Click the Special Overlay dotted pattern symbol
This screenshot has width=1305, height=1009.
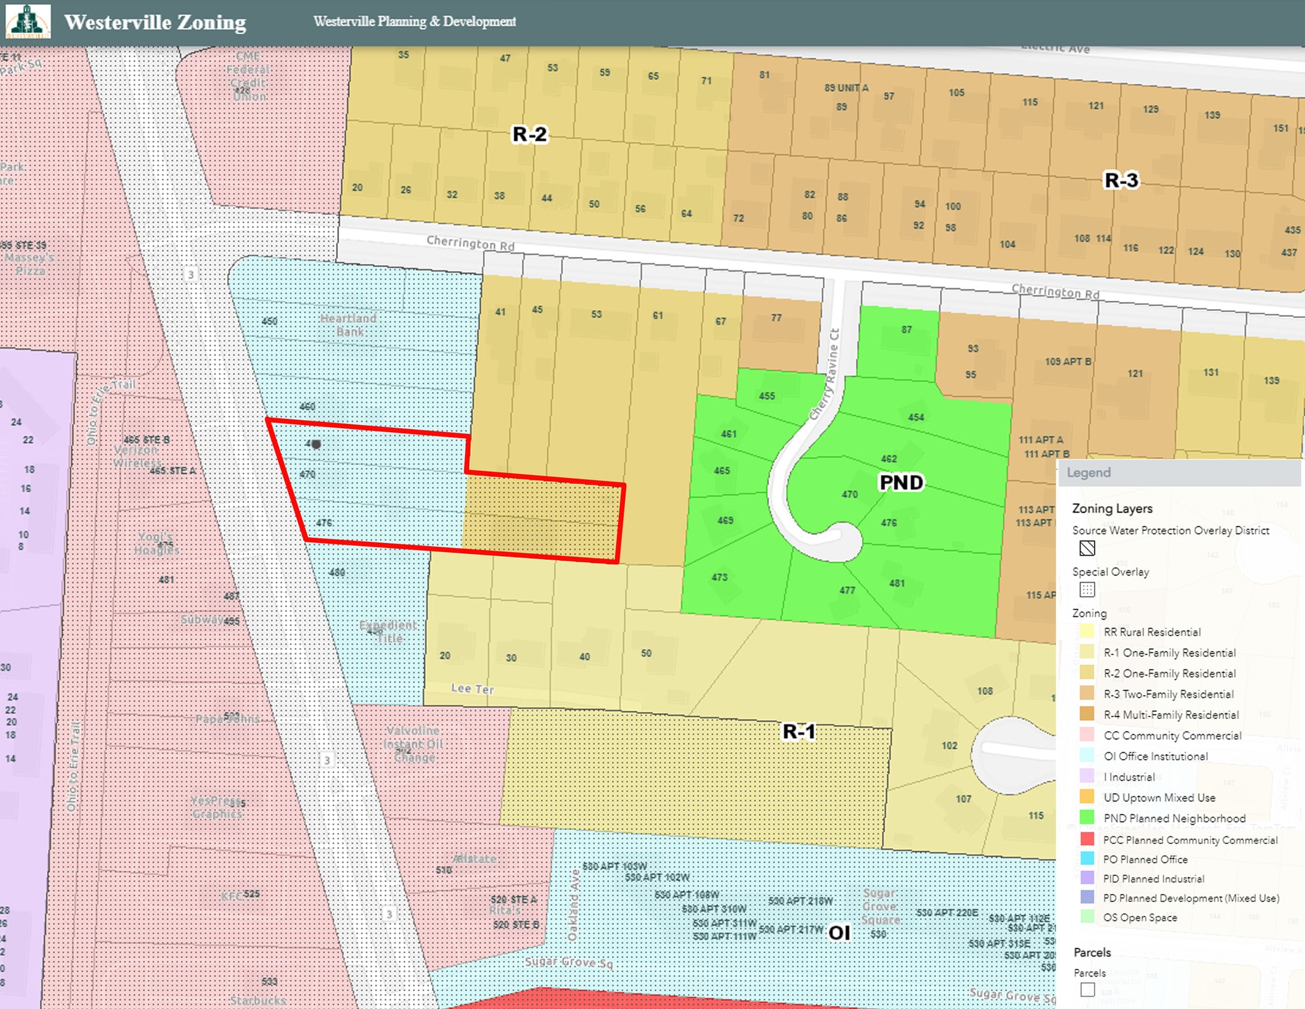point(1087,590)
